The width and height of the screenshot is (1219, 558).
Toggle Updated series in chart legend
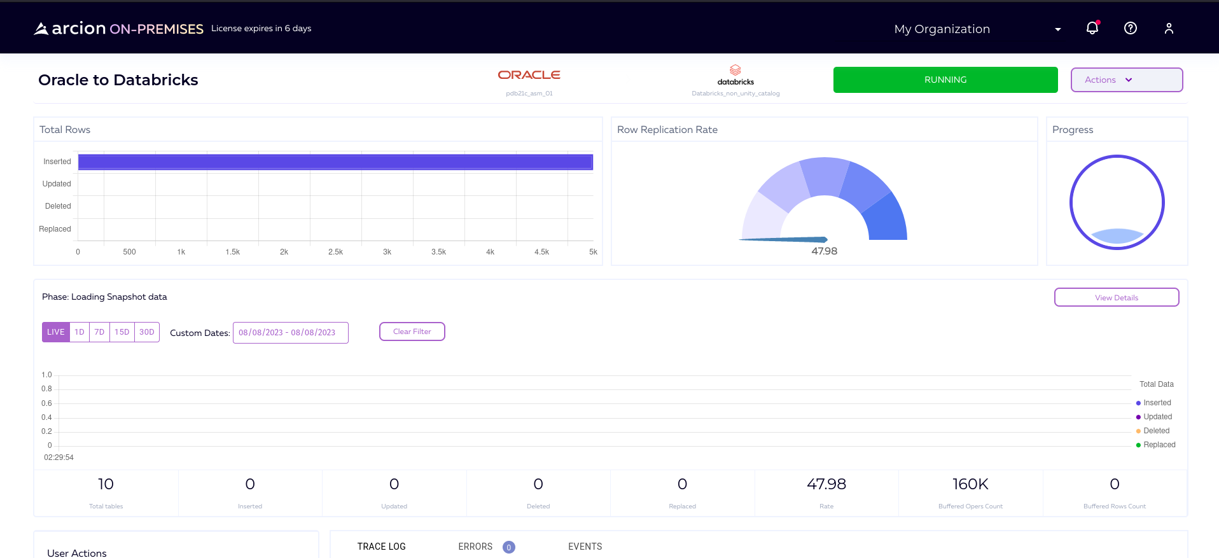tap(1154, 417)
